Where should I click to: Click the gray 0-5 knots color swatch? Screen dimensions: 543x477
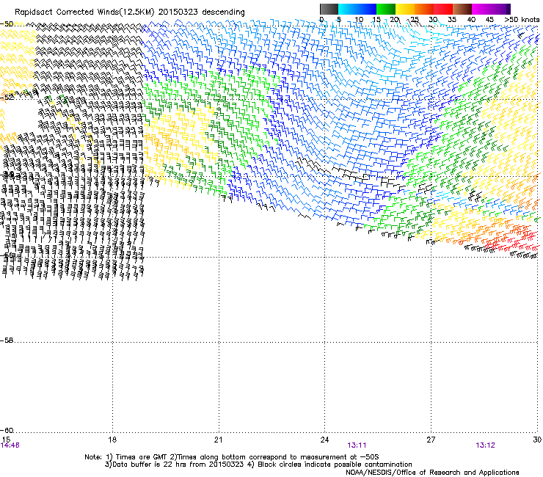pyautogui.click(x=329, y=9)
